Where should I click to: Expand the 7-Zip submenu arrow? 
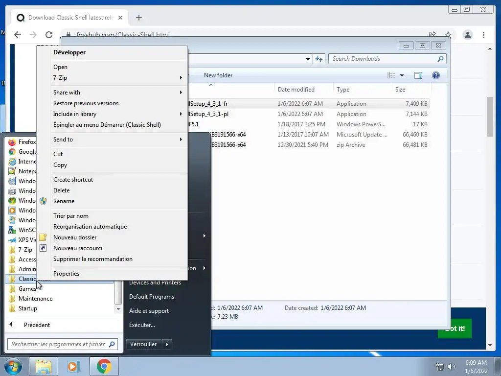click(x=181, y=78)
